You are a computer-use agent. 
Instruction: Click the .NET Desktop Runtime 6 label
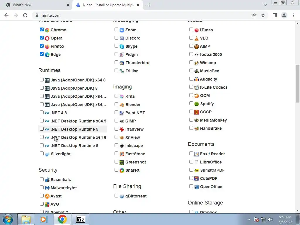pos(74,146)
